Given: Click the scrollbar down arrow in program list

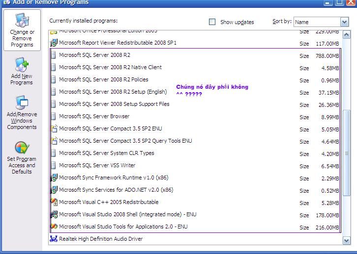Looking at the screenshot, I should (x=346, y=241).
